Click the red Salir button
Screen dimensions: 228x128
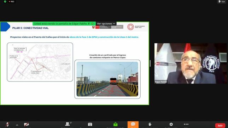(220, 126)
